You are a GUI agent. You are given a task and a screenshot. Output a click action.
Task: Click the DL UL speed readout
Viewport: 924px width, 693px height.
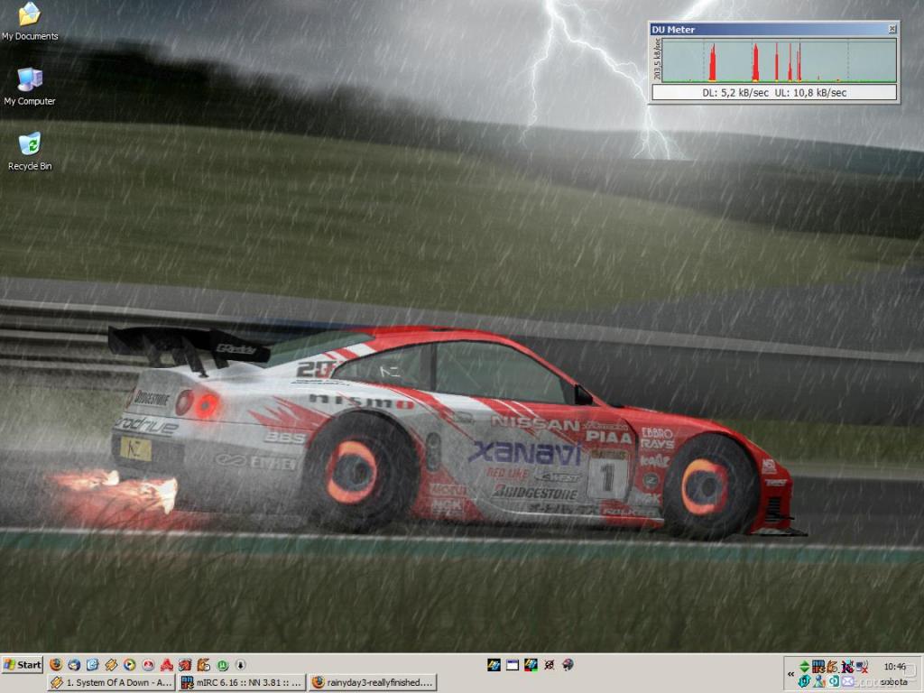[773, 93]
